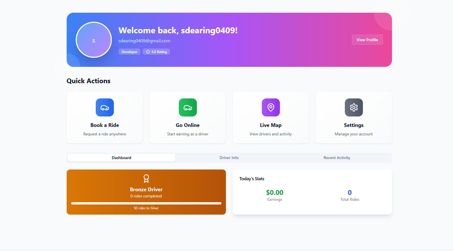Click the Welcome back heading
The image size is (453, 251).
pyautogui.click(x=178, y=30)
